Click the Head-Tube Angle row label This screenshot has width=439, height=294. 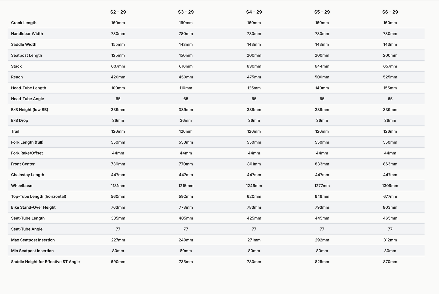pyautogui.click(x=28, y=99)
